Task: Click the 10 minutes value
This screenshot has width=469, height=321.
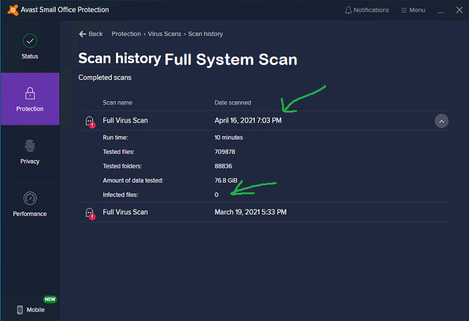Action: 229,138
